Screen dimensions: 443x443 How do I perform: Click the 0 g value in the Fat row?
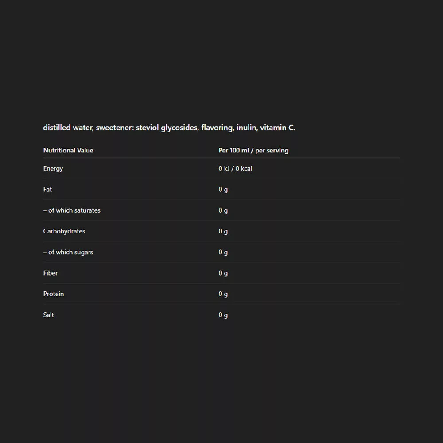tap(223, 190)
